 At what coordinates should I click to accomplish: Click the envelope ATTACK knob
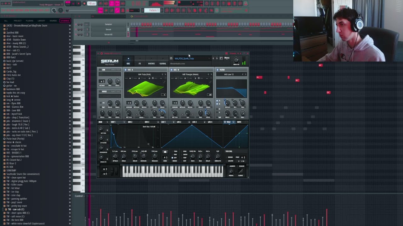(x=115, y=156)
